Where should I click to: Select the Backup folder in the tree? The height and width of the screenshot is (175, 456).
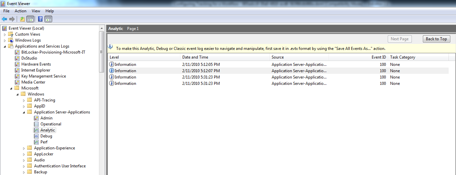40,172
